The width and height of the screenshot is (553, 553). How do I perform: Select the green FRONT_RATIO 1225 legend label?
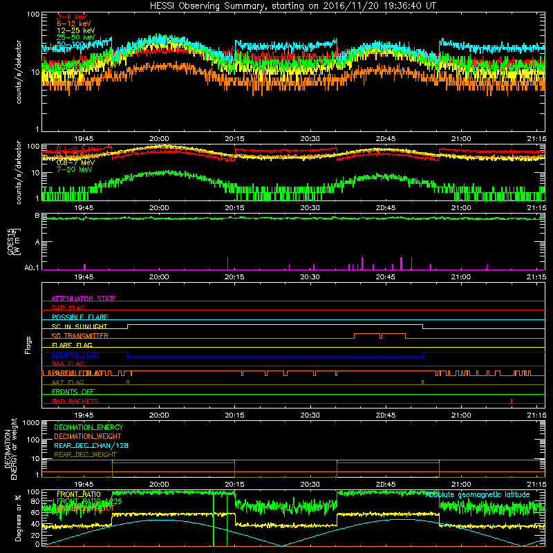coord(89,501)
